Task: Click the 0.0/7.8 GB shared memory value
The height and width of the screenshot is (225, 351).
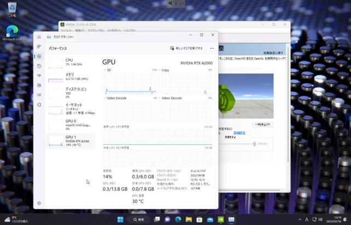Action: tap(143, 189)
